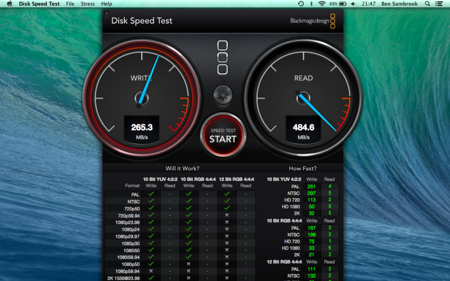Screen dimensions: 450x281
Task: Click the 10 Bit YUV 4:2:2 column header
Action: [x=160, y=179]
